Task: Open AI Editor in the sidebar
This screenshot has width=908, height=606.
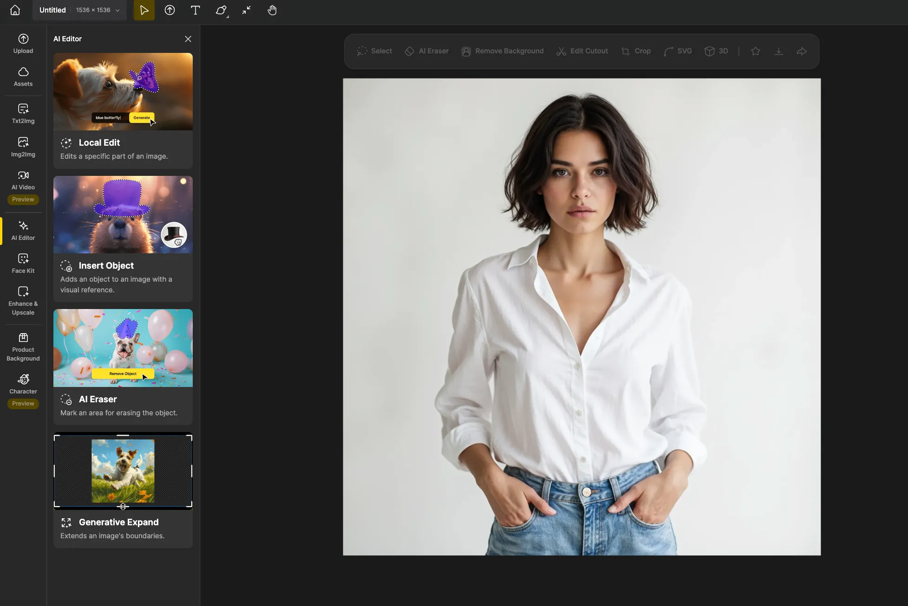Action: pyautogui.click(x=23, y=231)
